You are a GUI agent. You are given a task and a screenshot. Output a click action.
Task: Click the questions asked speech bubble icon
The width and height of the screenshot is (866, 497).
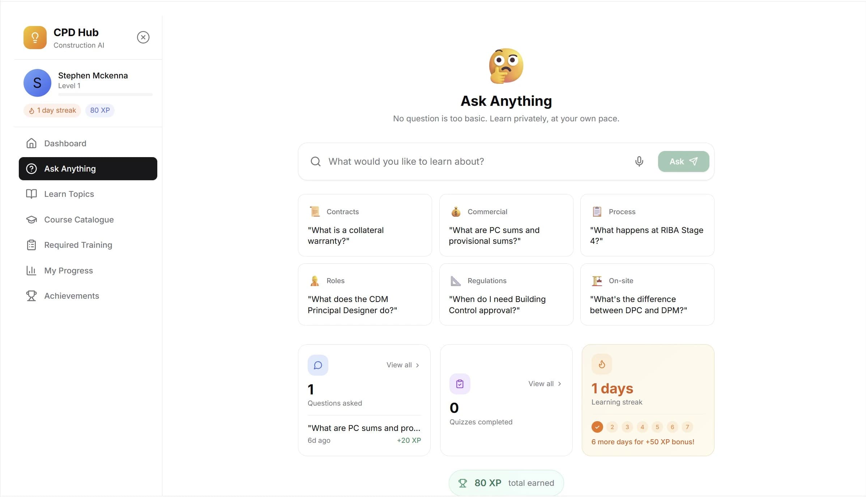[x=318, y=365]
